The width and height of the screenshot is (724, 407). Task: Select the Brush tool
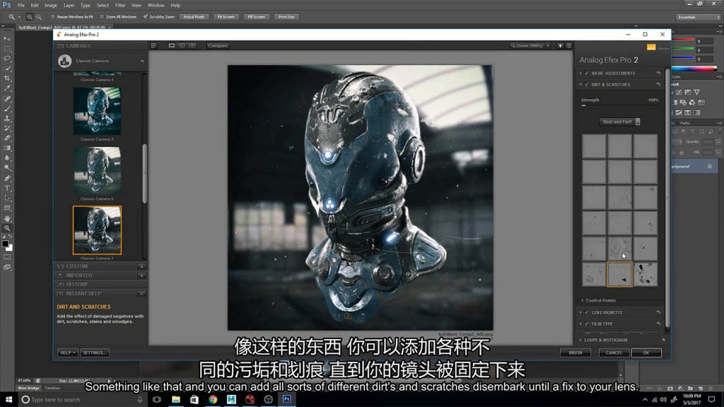pyautogui.click(x=7, y=108)
